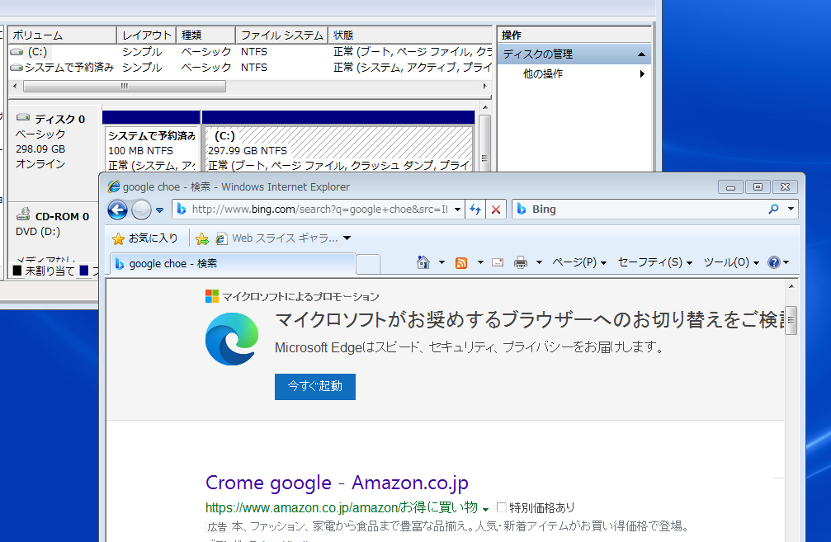Click the Internet Explorer back arrow button
This screenshot has width=831, height=542.
[x=117, y=210]
